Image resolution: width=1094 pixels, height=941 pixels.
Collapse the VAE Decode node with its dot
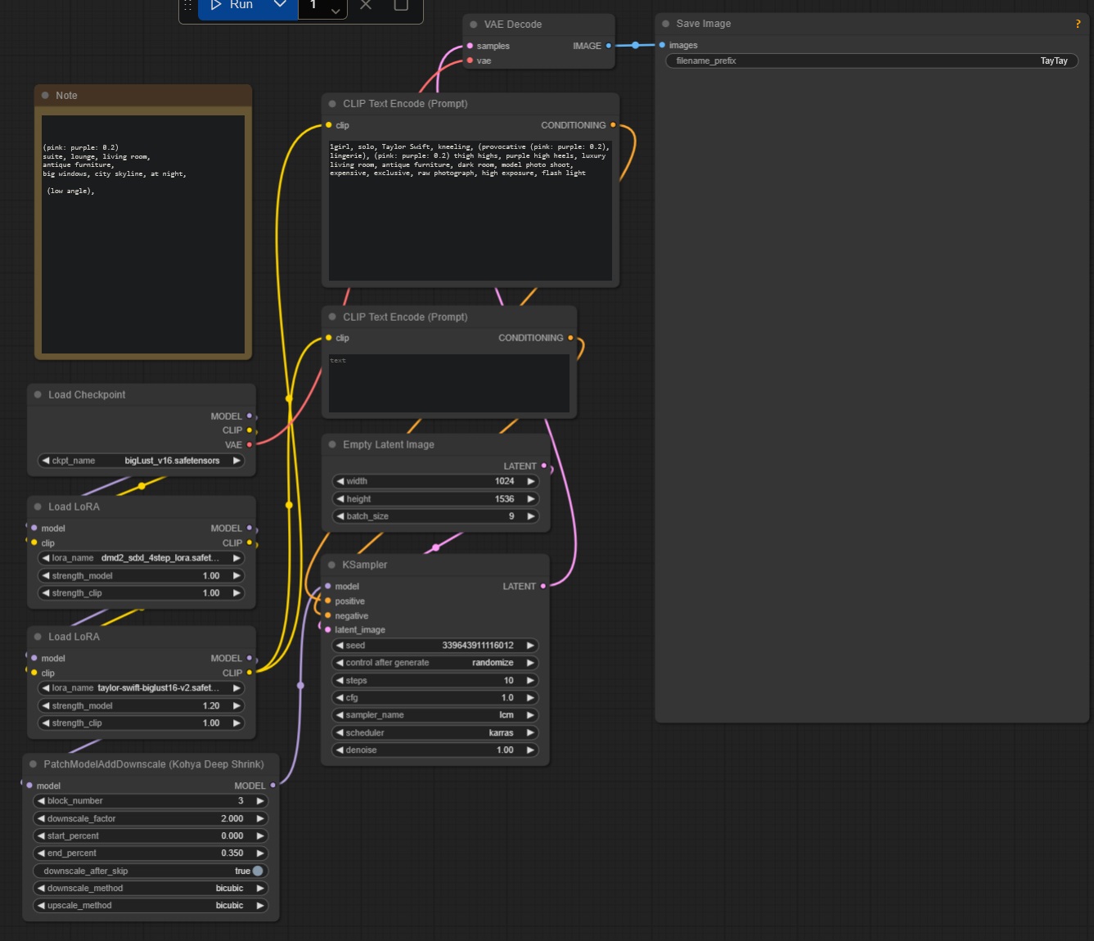(474, 25)
